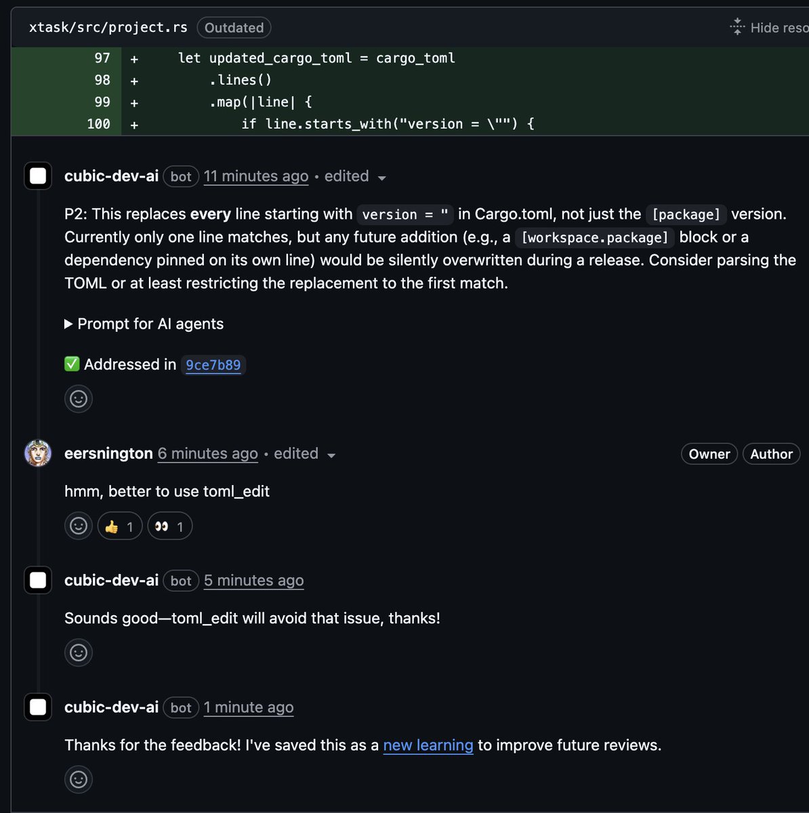Add emoji reaction to first cubic-dev-ai comment
This screenshot has width=809, height=813.
click(79, 398)
